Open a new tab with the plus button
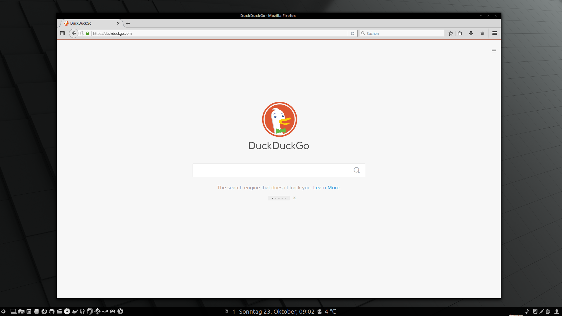This screenshot has width=562, height=316. click(x=128, y=23)
